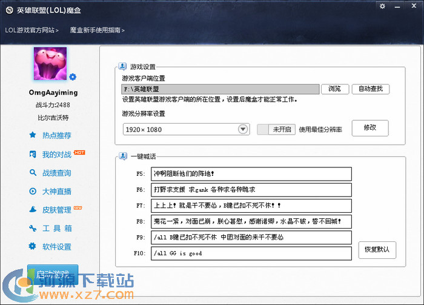Click the star icon for 热点推荐

click(x=33, y=135)
